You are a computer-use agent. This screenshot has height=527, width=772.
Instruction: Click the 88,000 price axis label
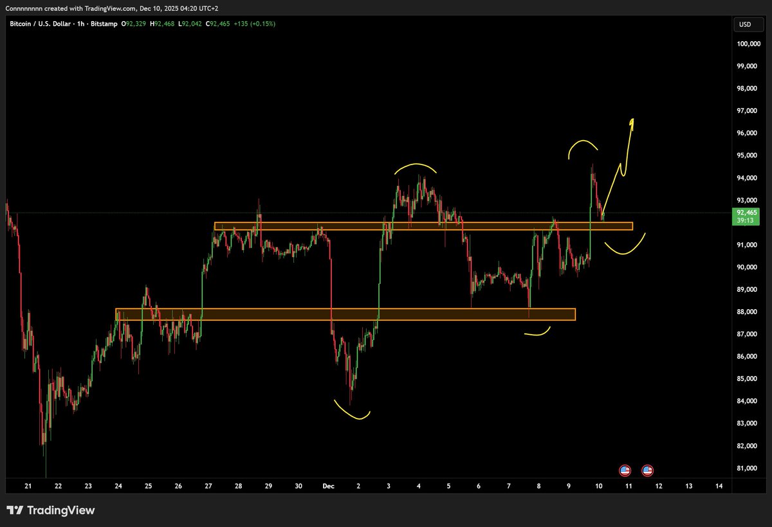point(748,312)
